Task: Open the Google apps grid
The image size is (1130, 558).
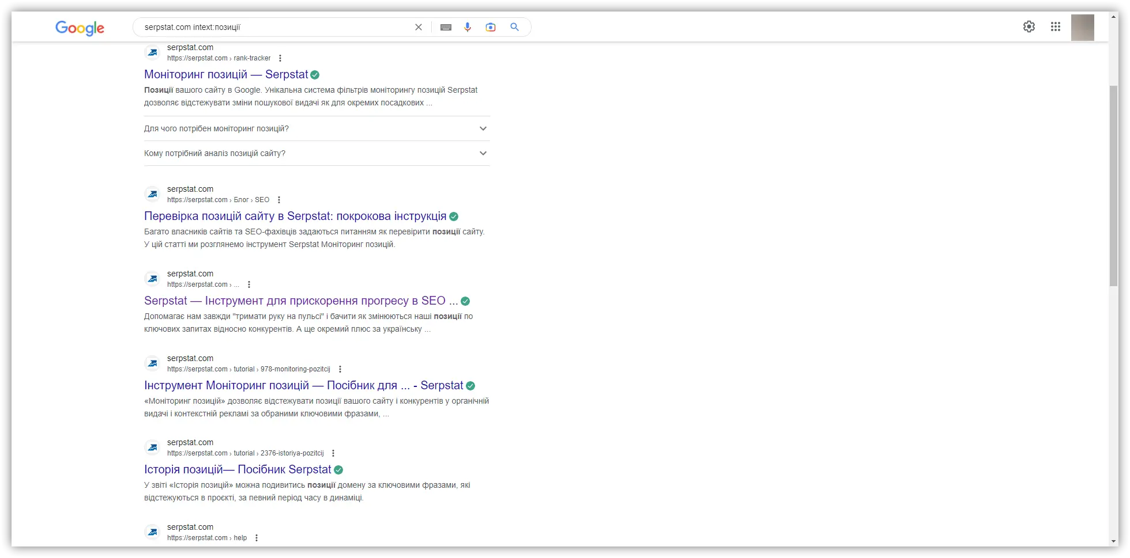Action: point(1056,26)
